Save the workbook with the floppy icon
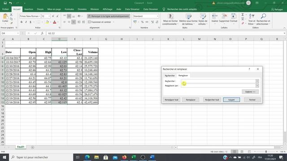Image resolution: width=287 pixels, height=161 pixels. point(5,3)
